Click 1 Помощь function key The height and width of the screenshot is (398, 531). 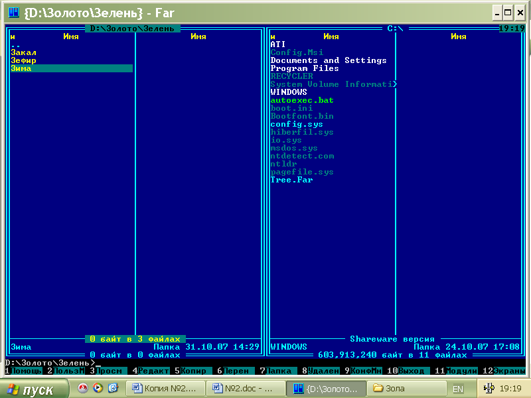[x=23, y=371]
